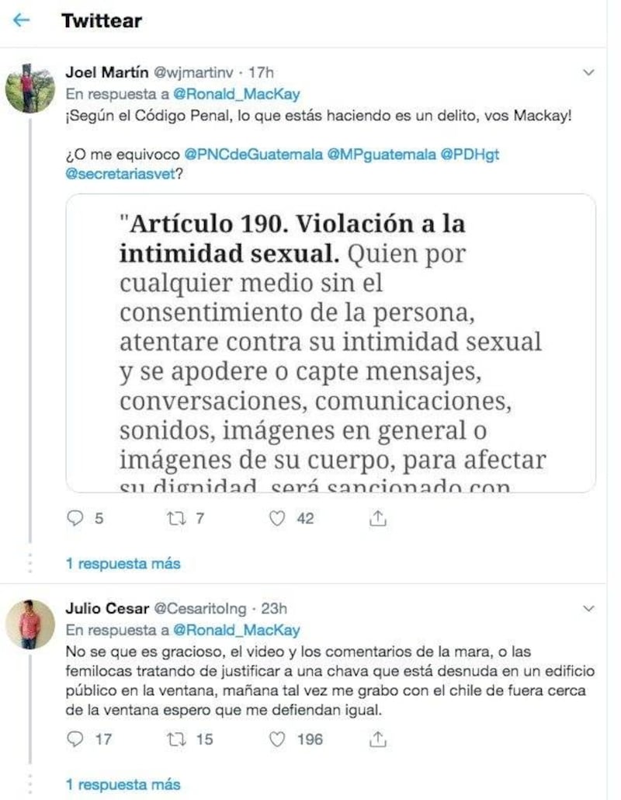
Task: Expand 1 respuesta más under Joel's tweet
Action: pos(123,563)
